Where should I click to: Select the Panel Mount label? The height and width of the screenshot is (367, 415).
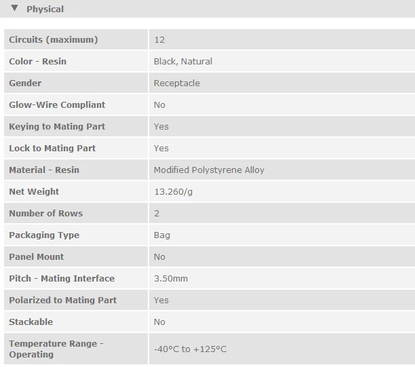[37, 257]
